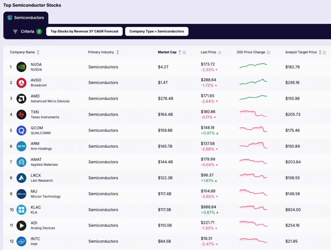Open the NVDA ticker link
The height and width of the screenshot is (250, 331).
36,64
